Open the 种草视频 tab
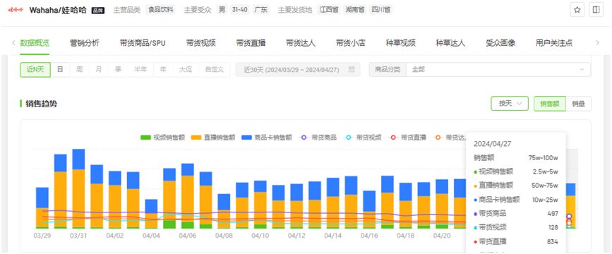This screenshot has height=254, width=612. tap(401, 43)
